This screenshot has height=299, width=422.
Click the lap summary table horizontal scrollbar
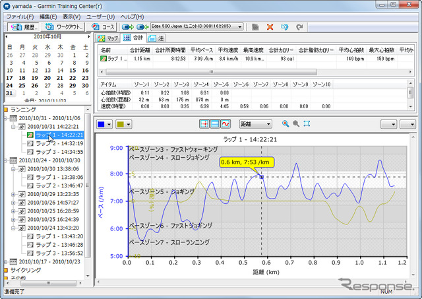pyautogui.click(x=211, y=72)
